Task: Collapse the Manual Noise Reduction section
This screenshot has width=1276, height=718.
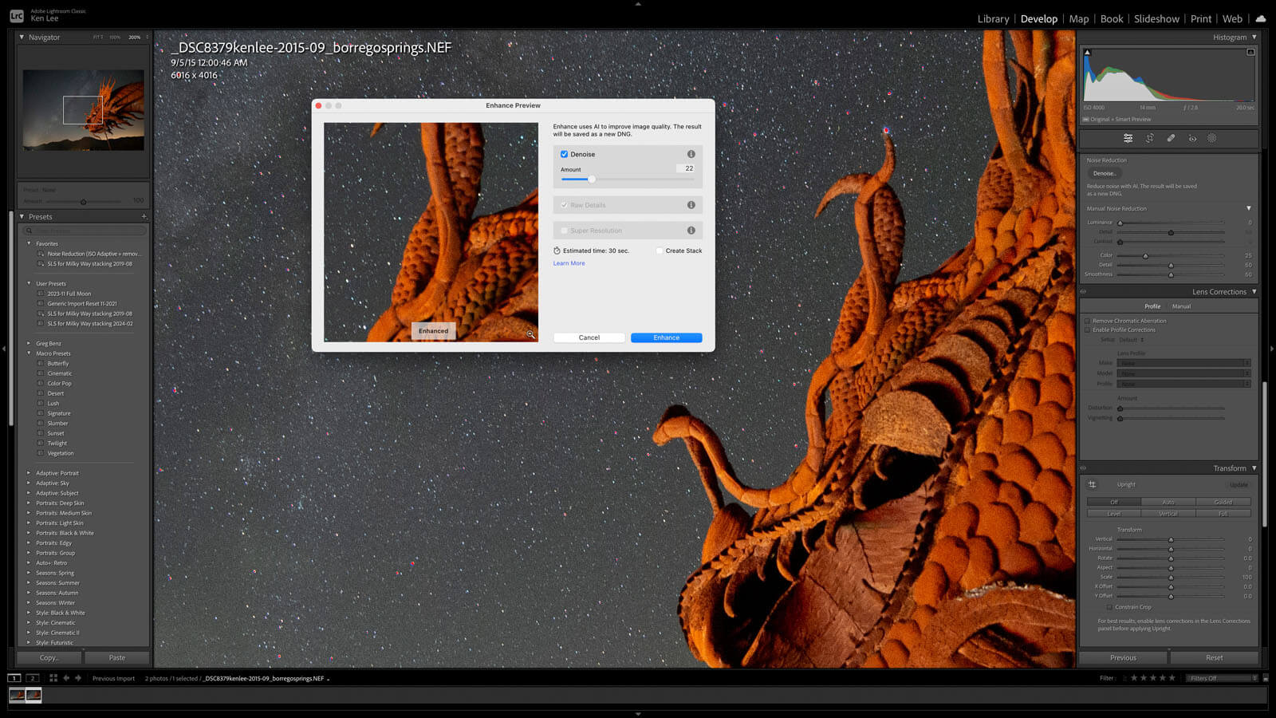Action: pyautogui.click(x=1249, y=208)
